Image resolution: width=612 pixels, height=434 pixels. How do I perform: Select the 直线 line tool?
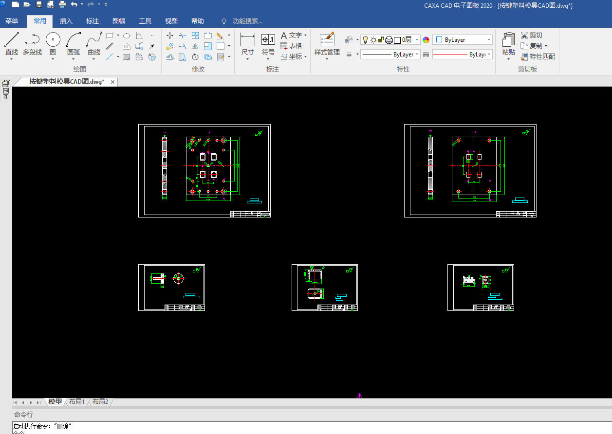click(x=11, y=43)
